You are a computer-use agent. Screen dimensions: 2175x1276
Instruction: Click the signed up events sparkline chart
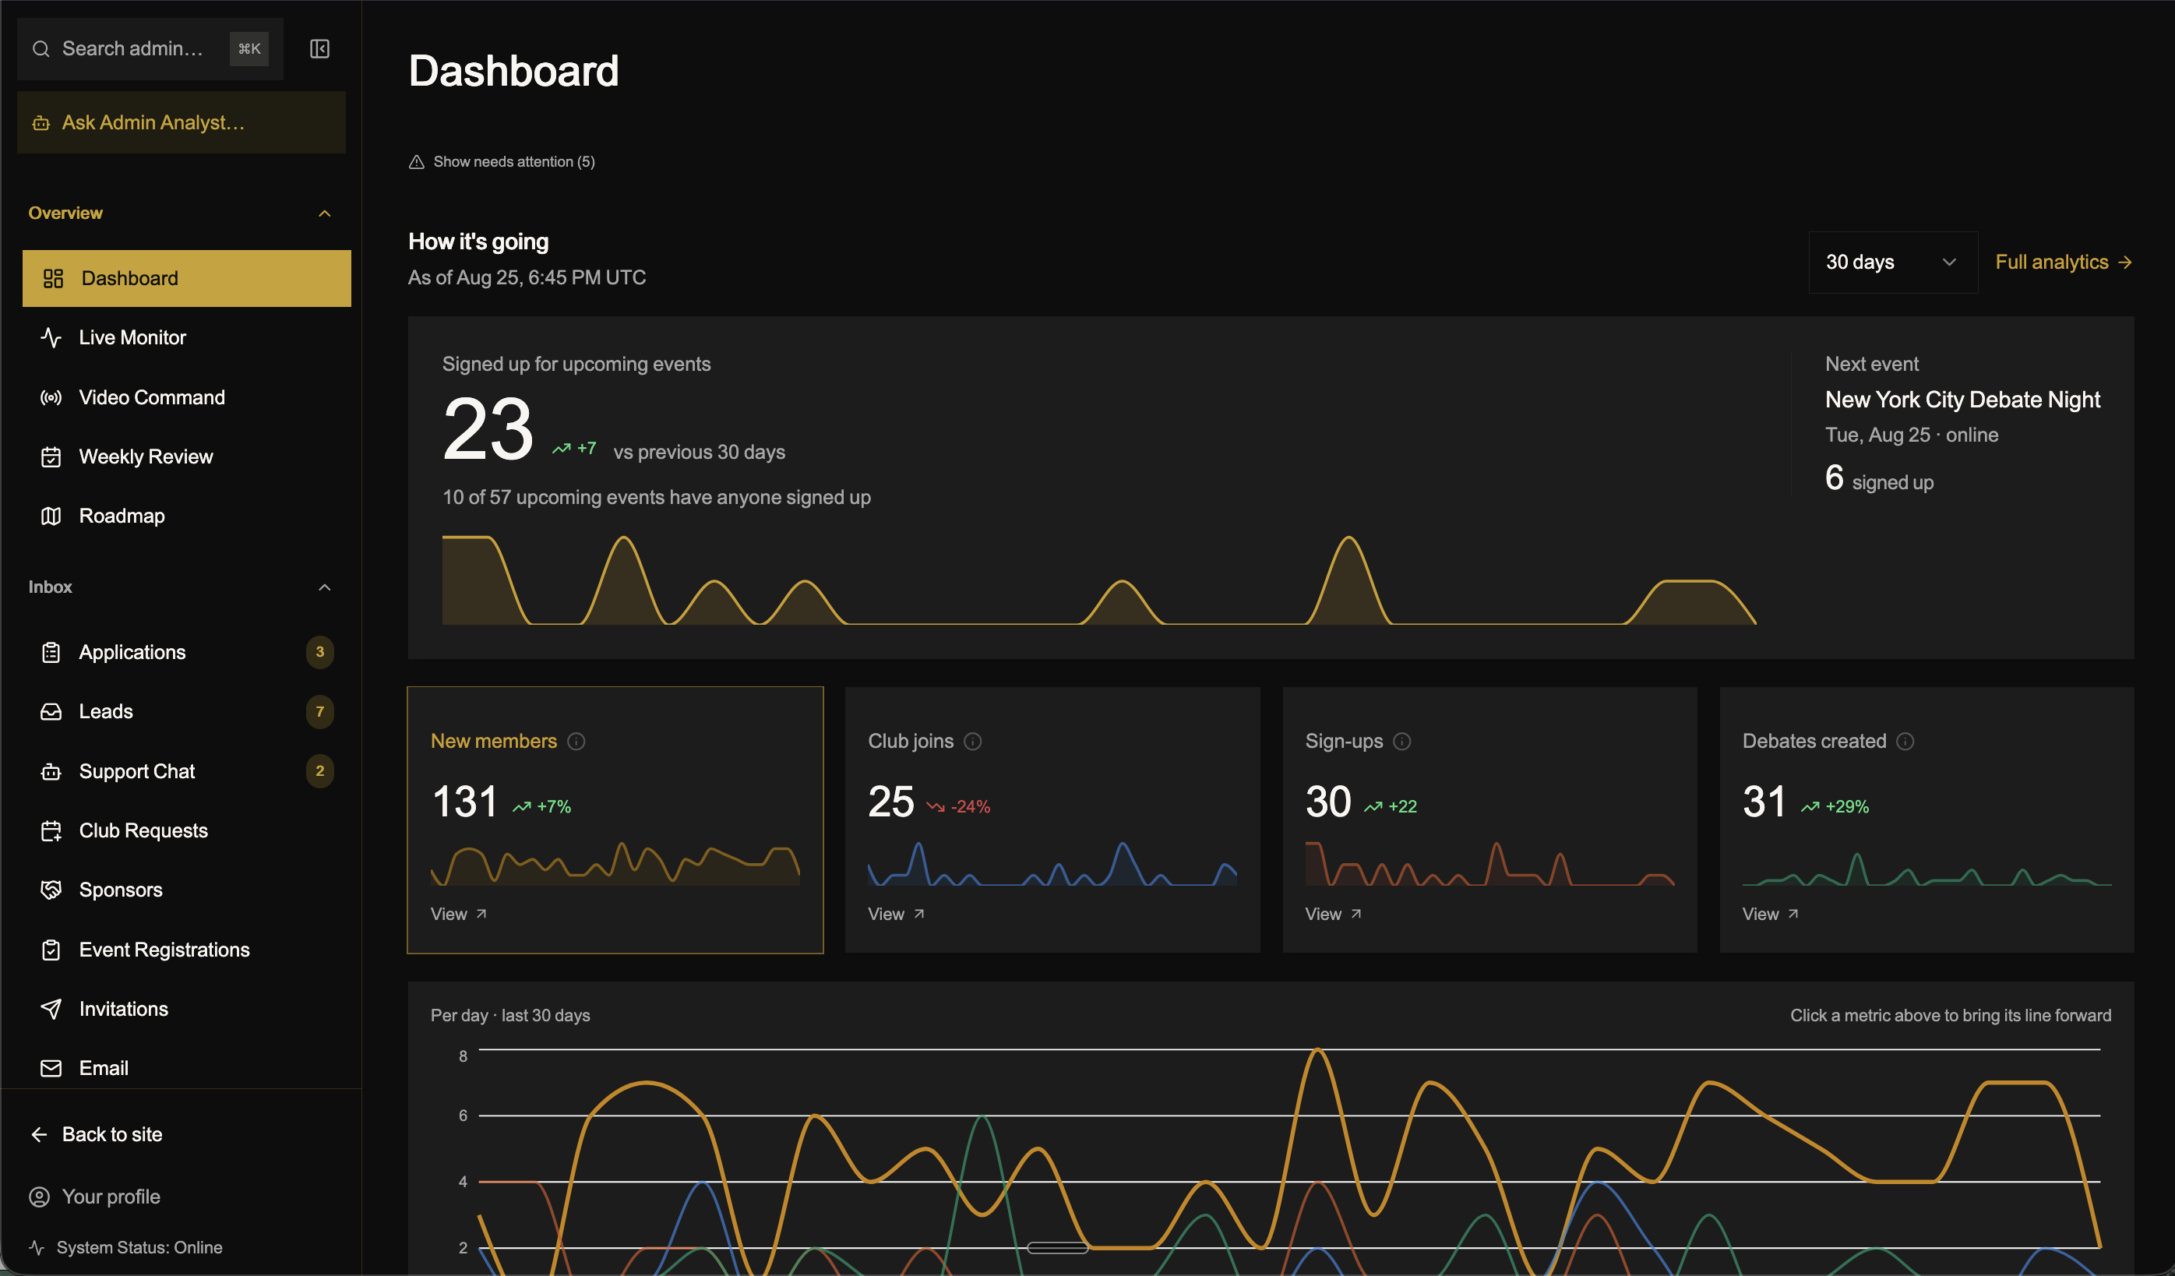[1098, 580]
